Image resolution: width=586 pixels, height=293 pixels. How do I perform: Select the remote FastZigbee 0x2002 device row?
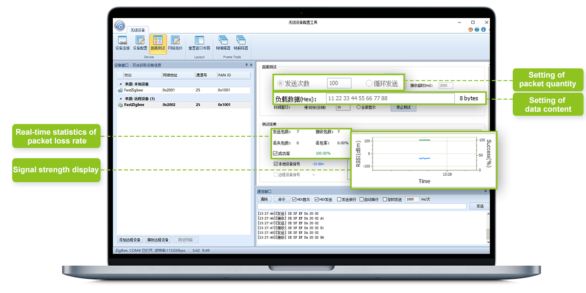[183, 105]
